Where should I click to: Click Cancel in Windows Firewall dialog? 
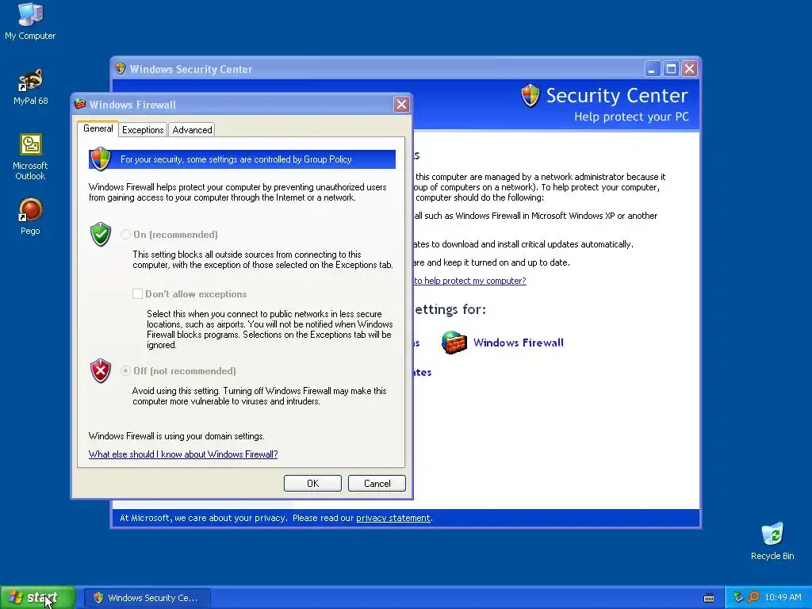(x=377, y=483)
